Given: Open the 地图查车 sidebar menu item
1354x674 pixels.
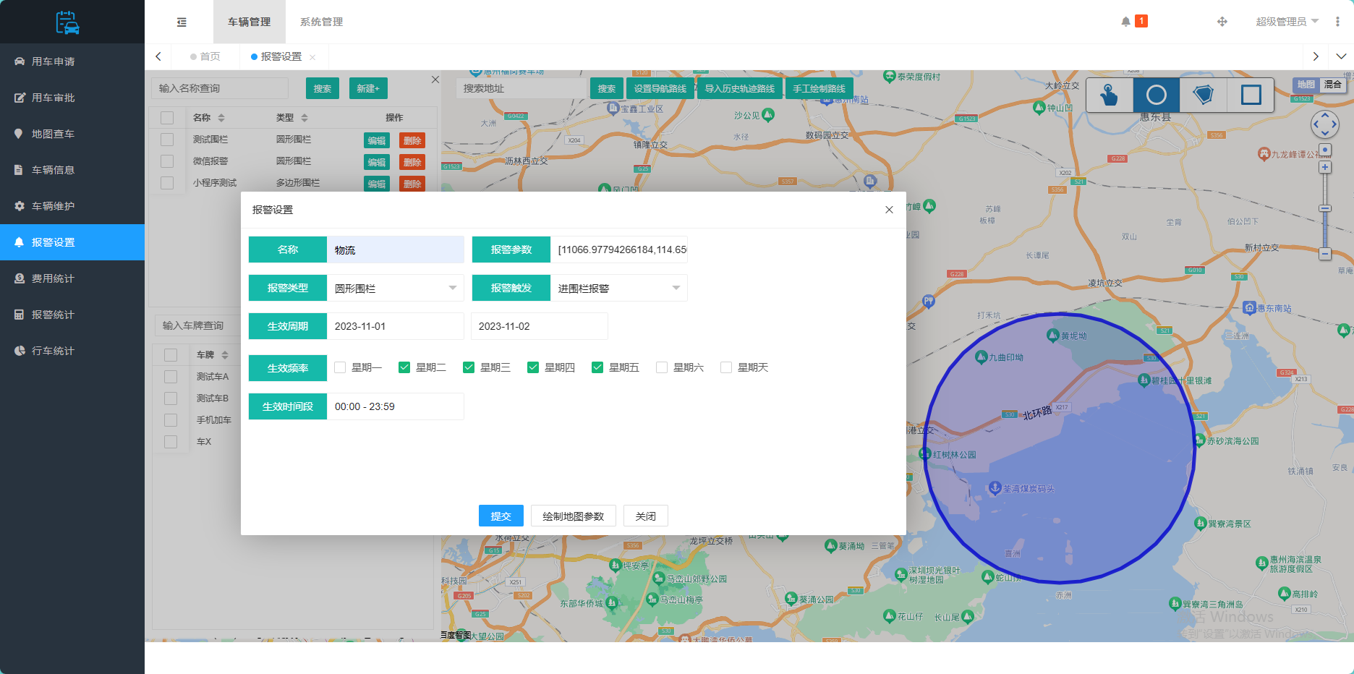Looking at the screenshot, I should point(72,134).
